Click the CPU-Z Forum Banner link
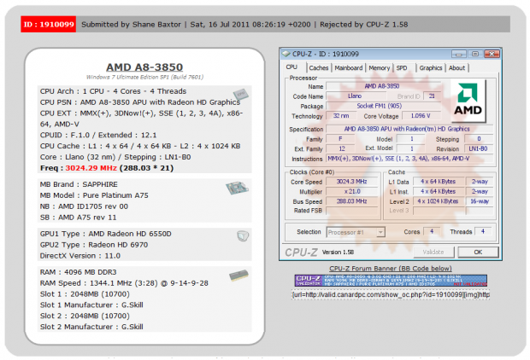The width and height of the screenshot is (530, 360). pos(391,269)
